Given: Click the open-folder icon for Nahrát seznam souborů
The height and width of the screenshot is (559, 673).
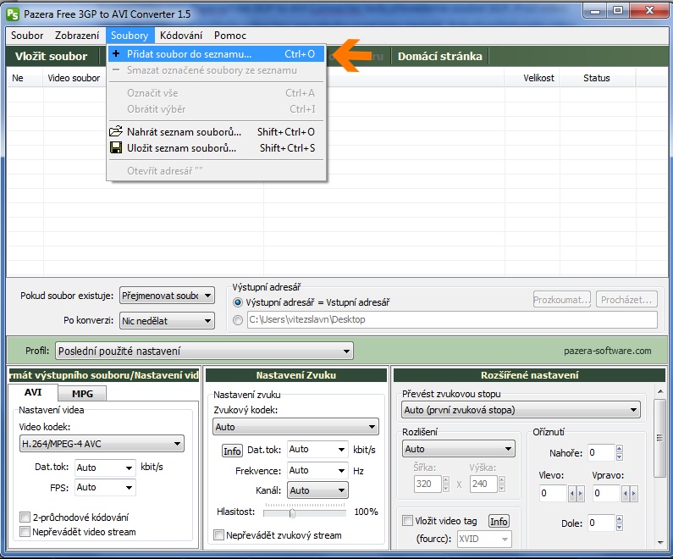Looking at the screenshot, I should point(116,132).
